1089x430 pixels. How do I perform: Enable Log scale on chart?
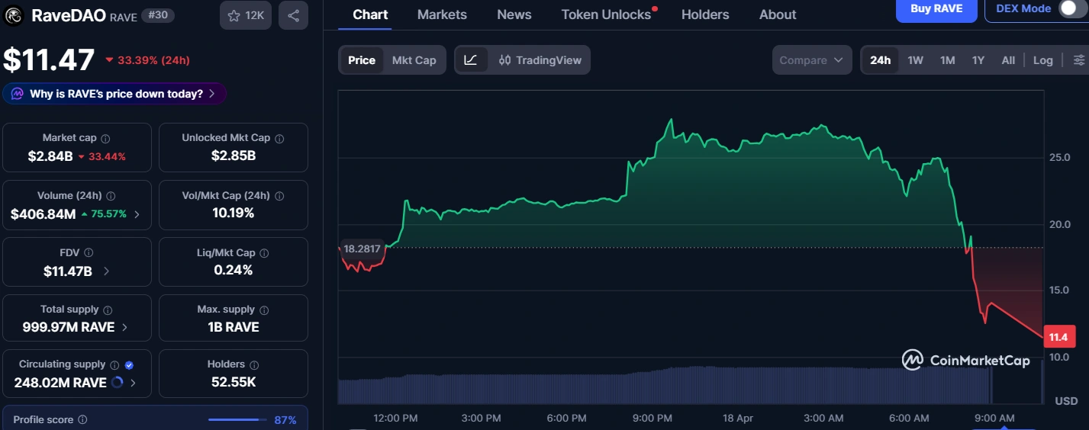1043,60
